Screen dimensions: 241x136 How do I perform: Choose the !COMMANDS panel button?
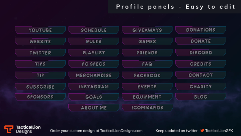coord(147,108)
